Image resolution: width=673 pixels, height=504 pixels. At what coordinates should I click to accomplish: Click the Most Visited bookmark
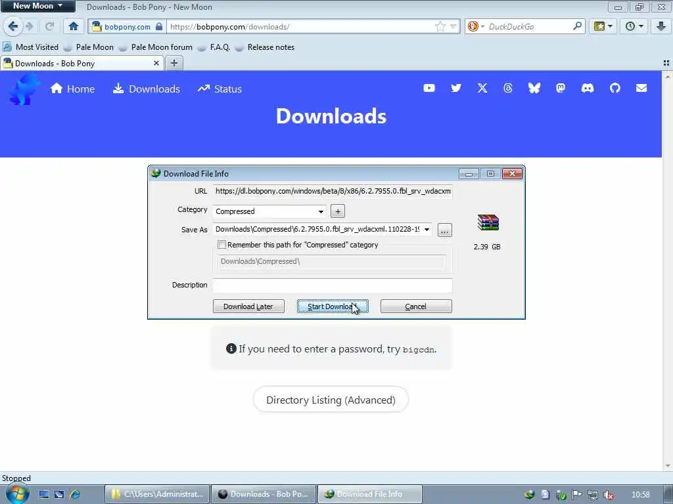tap(31, 47)
